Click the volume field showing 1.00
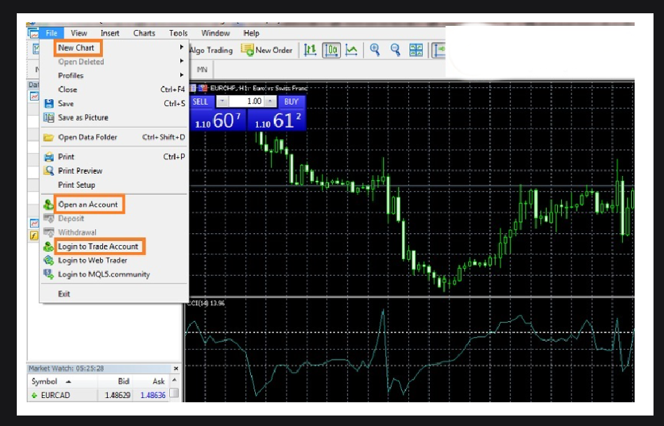Image resolution: width=664 pixels, height=426 pixels. (247, 101)
